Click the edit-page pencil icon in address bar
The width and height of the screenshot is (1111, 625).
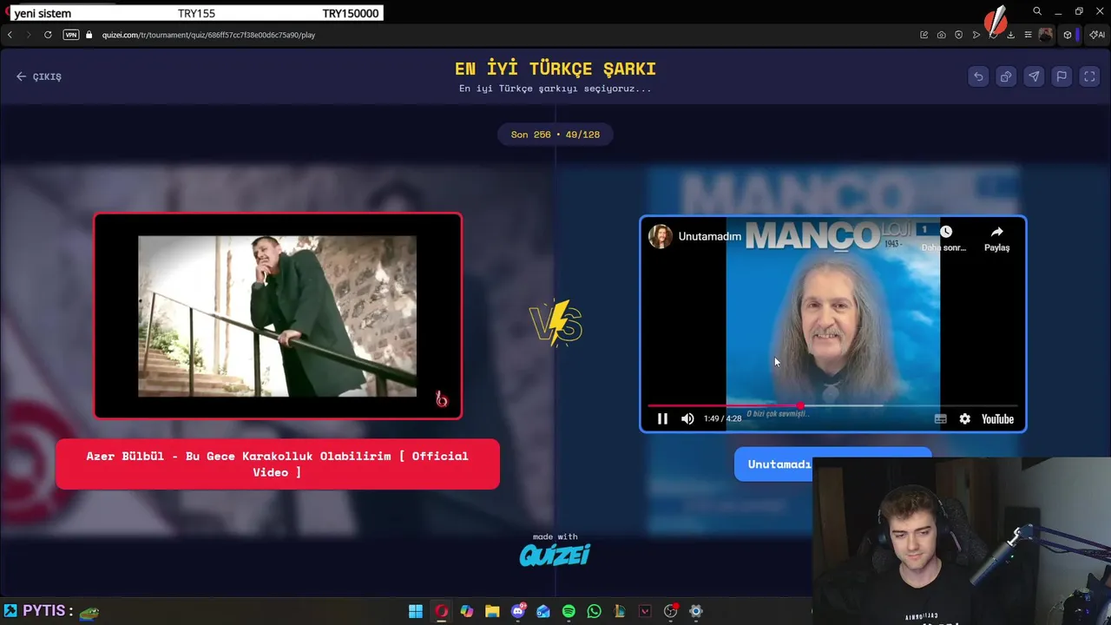tap(924, 35)
